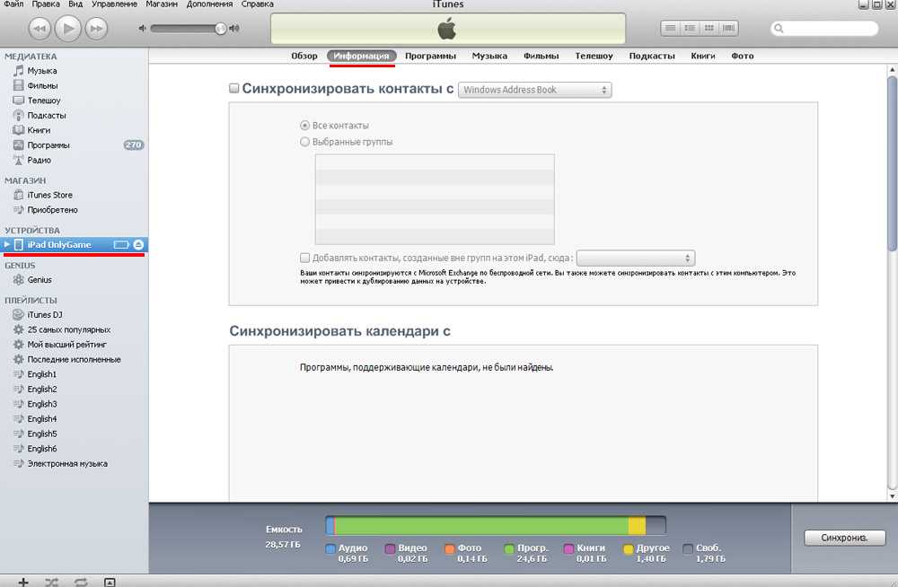Open the Правка menu

(48, 4)
